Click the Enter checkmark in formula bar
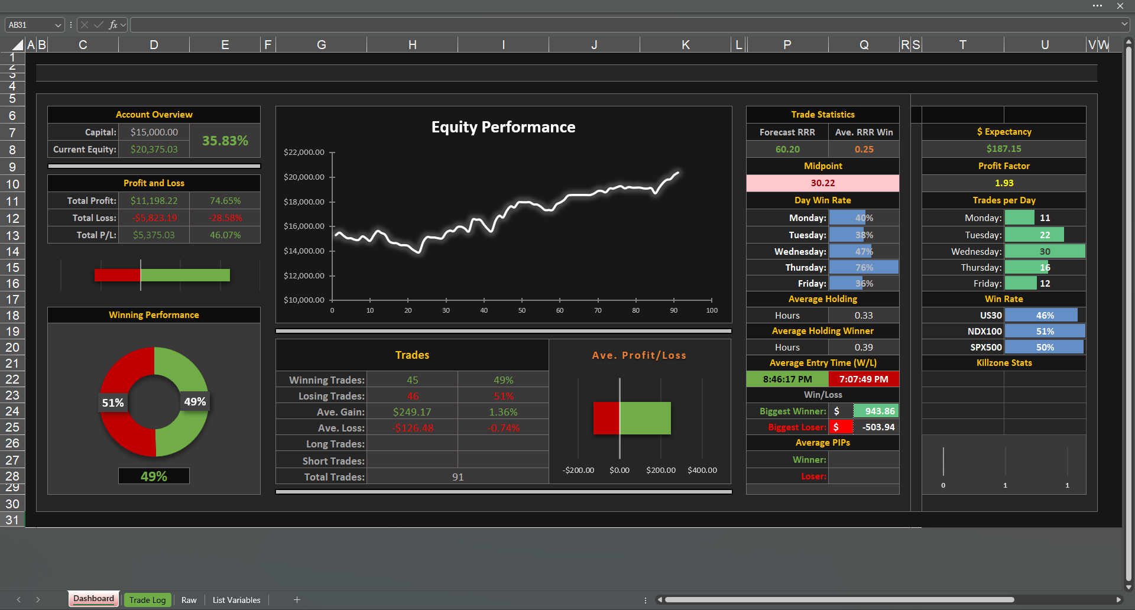The image size is (1135, 610). pyautogui.click(x=98, y=25)
